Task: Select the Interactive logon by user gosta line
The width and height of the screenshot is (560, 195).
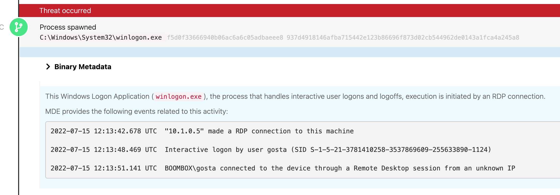Action: pos(225,150)
